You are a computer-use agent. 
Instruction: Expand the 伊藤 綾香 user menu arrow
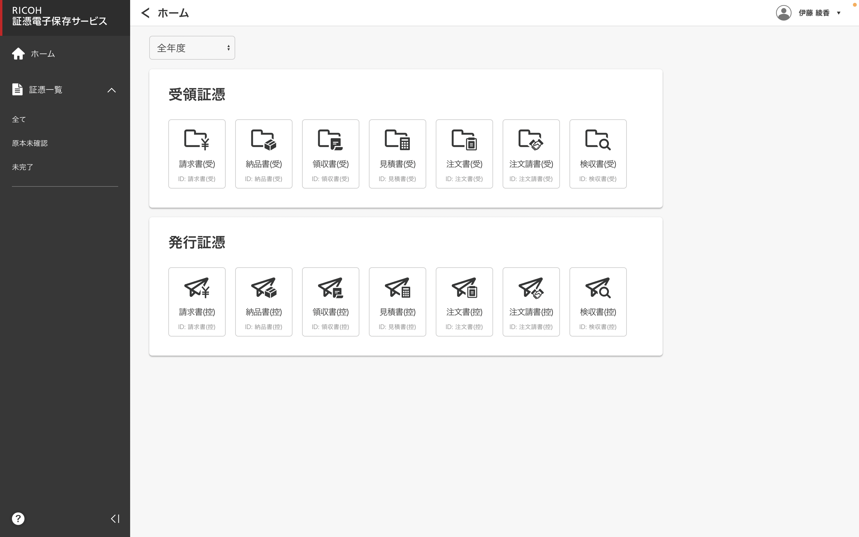click(x=838, y=13)
